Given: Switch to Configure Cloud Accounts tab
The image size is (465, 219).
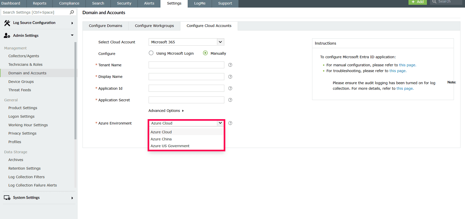Looking at the screenshot, I should pyautogui.click(x=209, y=26).
